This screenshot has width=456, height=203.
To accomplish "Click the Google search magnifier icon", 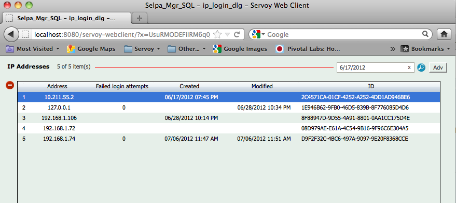I will pos(425,34).
